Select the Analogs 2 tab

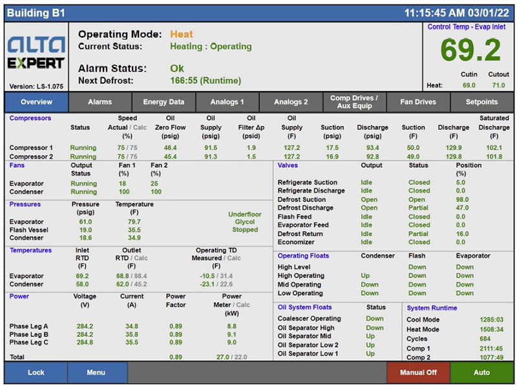(x=291, y=102)
